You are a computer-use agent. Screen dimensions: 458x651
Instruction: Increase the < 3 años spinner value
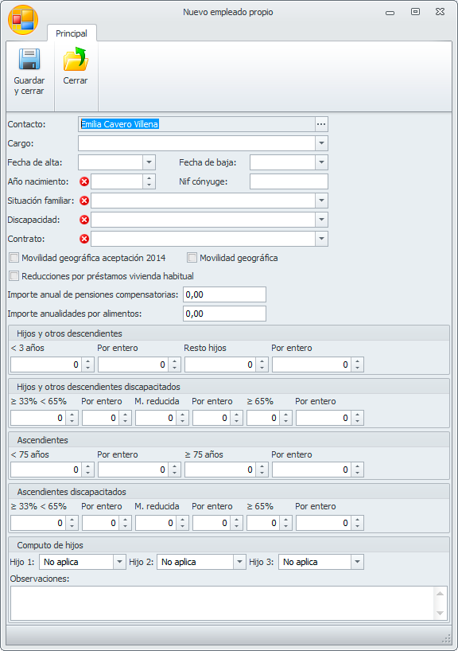coord(88,361)
